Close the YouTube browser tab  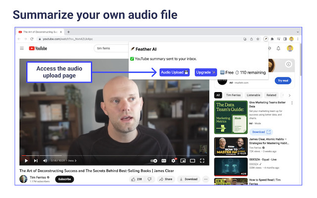pos(61,32)
